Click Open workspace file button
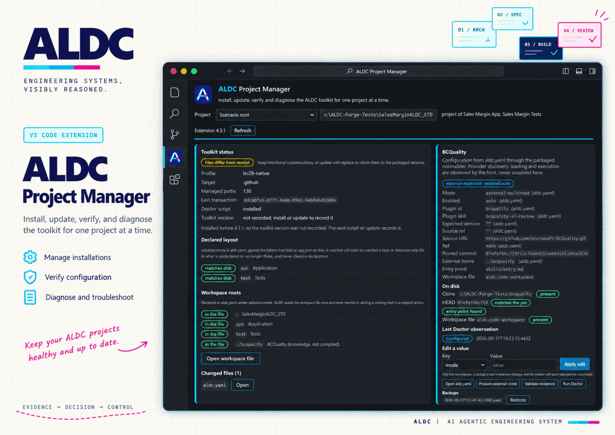Image resolution: width=615 pixels, height=435 pixels. tap(230, 359)
